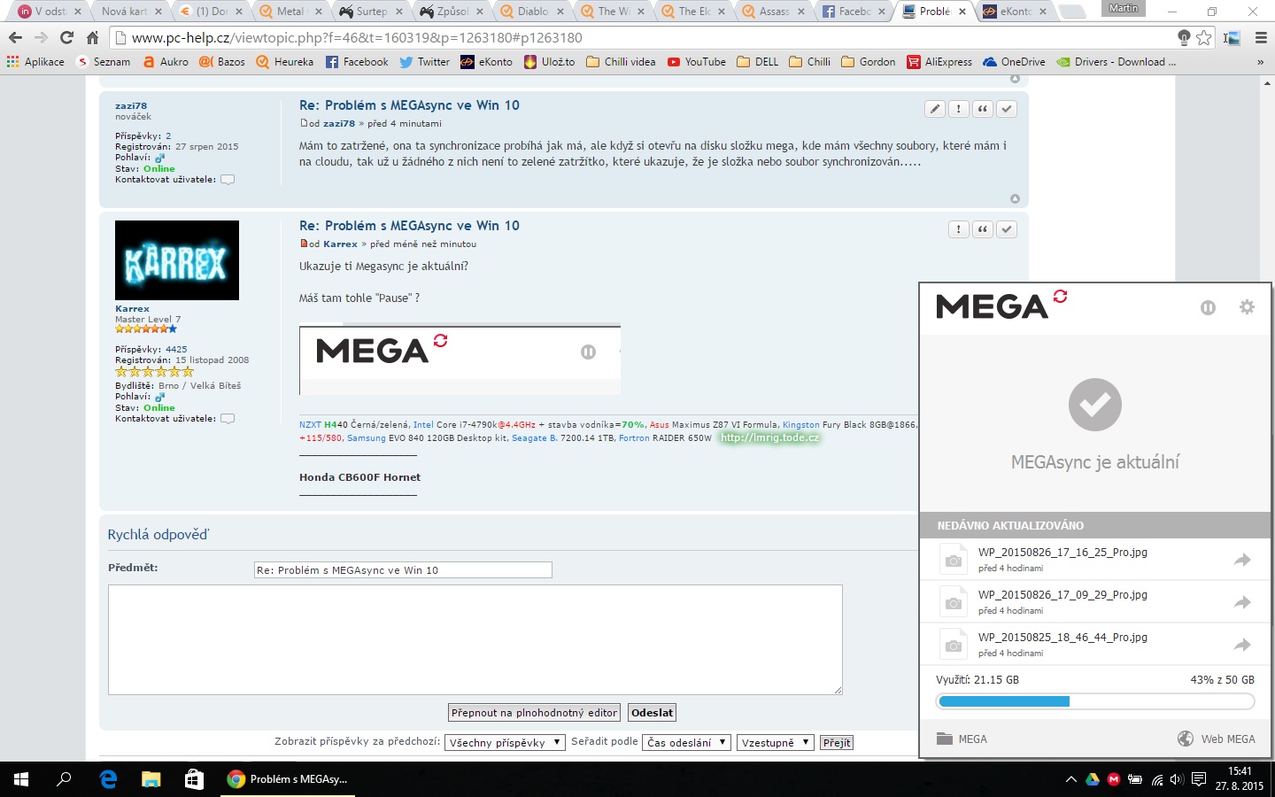Click the checkmark icon on Karrex's post
The height and width of the screenshot is (797, 1275).
pyautogui.click(x=1007, y=229)
